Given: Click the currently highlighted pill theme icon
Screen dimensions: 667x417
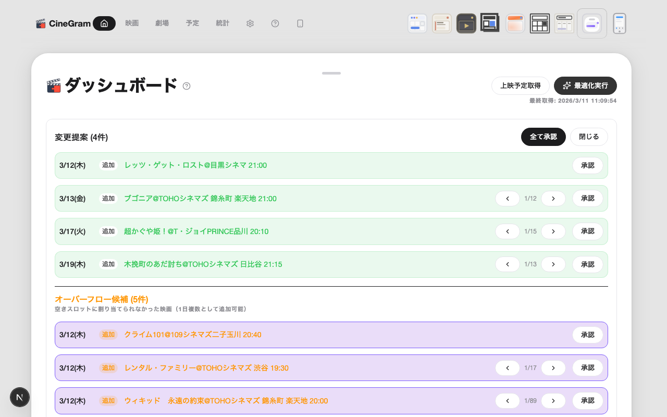Looking at the screenshot, I should (x=591, y=23).
